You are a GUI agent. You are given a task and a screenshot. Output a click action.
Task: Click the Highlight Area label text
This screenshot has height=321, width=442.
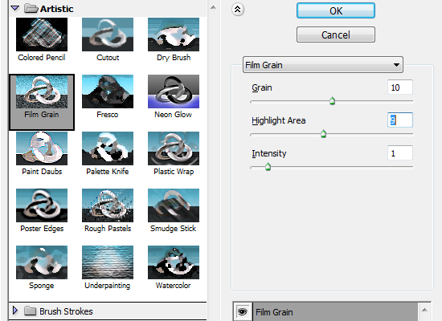[279, 120]
